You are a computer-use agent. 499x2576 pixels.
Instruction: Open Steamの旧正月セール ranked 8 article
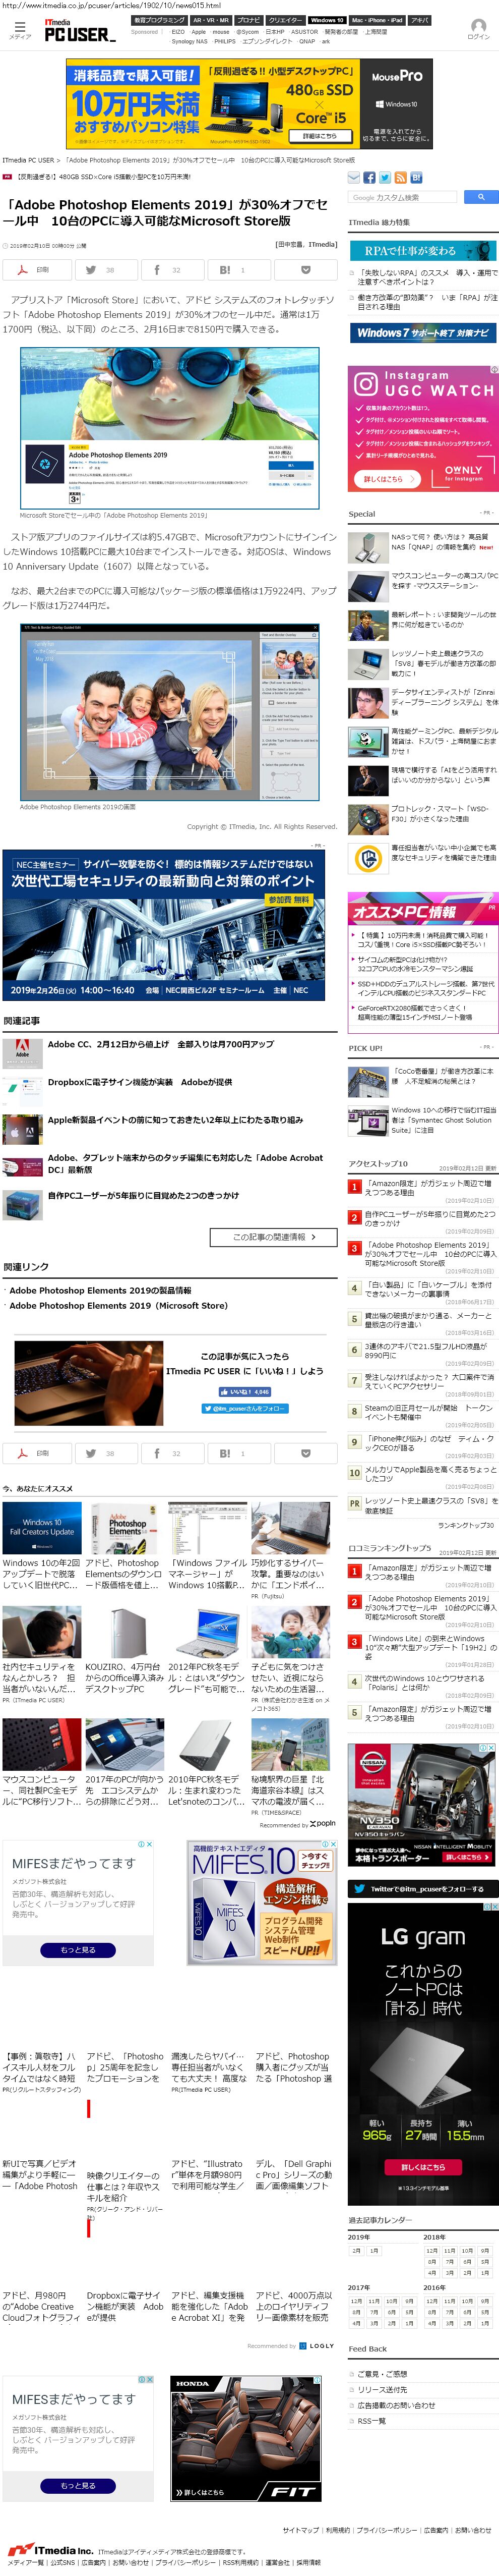click(x=429, y=1413)
